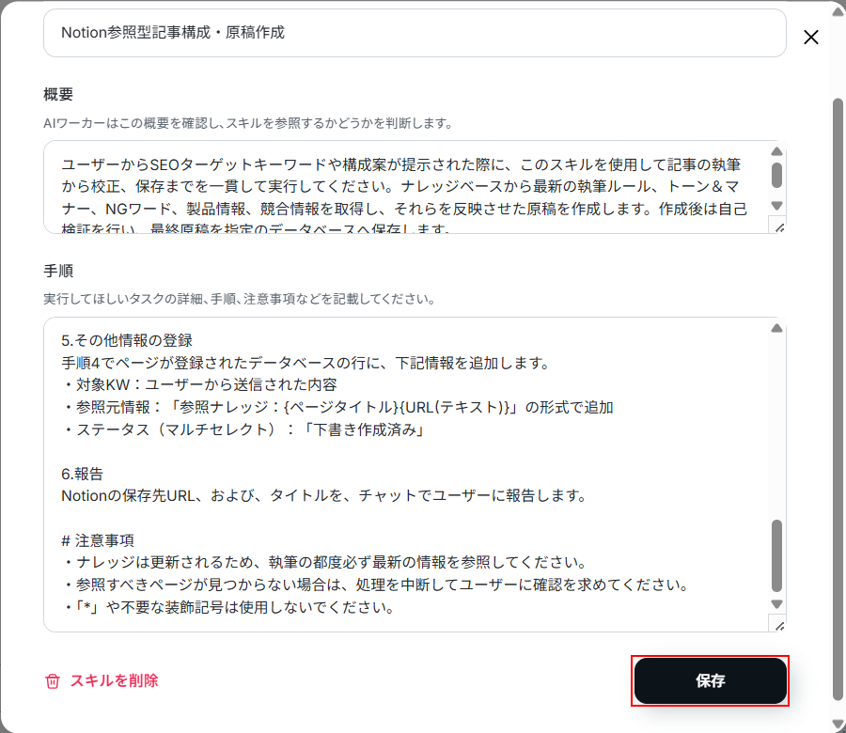Close the skill editor with the X icon
This screenshot has width=846, height=733.
tap(811, 38)
